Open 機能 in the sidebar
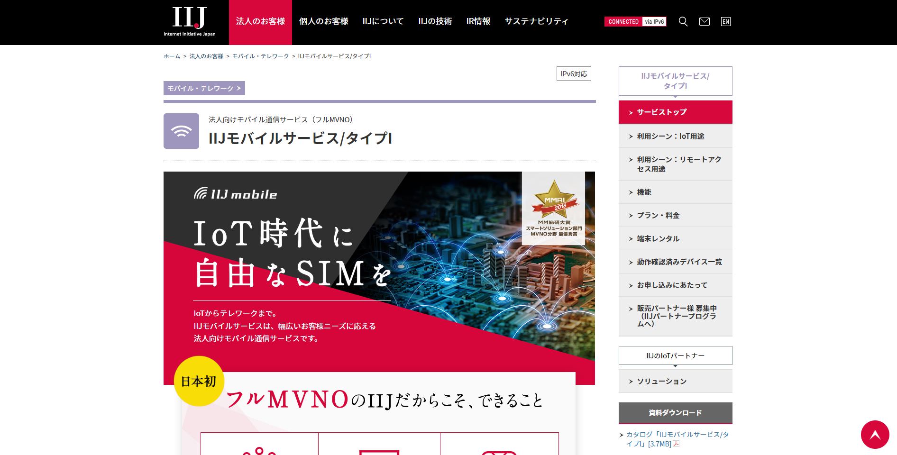The height and width of the screenshot is (455, 897). [x=676, y=192]
